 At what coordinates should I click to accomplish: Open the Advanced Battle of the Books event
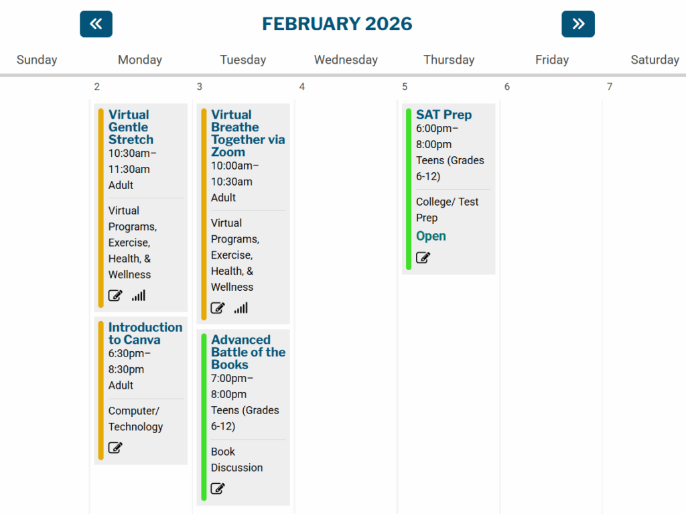pyautogui.click(x=247, y=352)
